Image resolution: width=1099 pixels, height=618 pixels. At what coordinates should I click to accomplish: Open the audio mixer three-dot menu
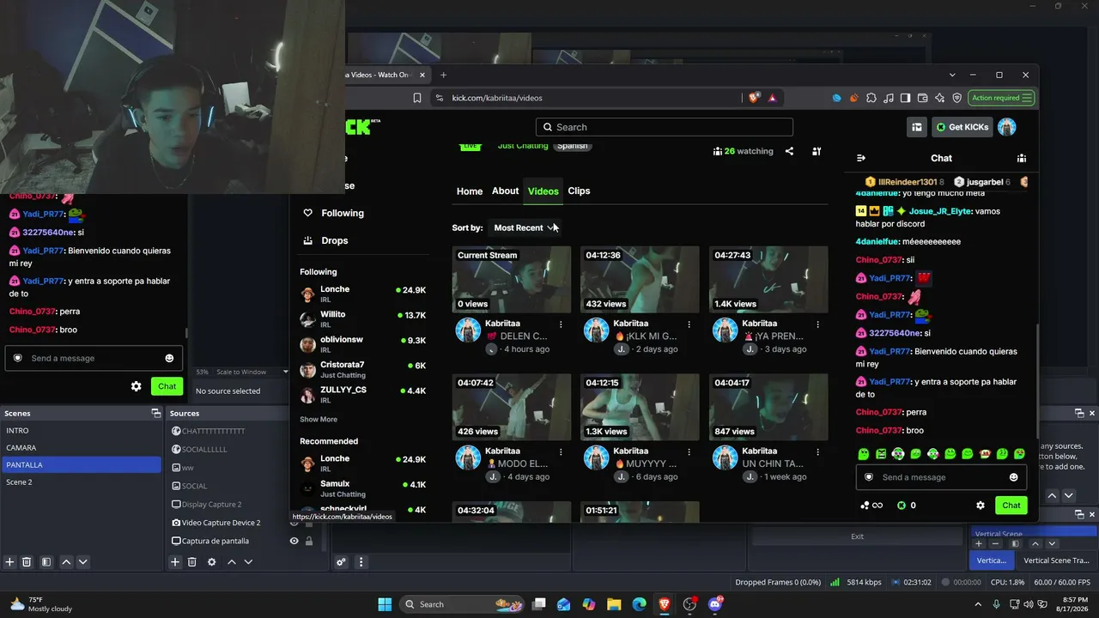(361, 562)
